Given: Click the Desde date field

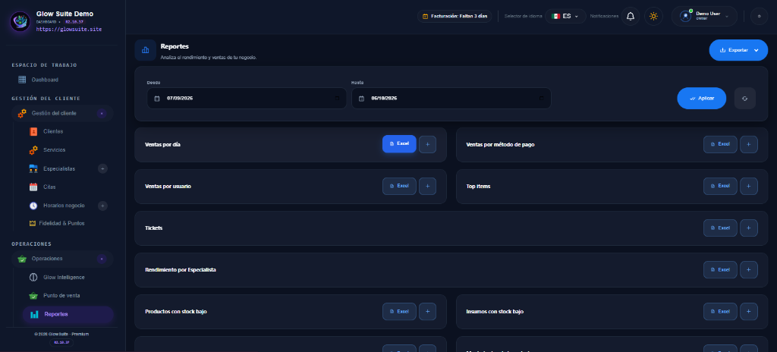Looking at the screenshot, I should pyautogui.click(x=247, y=98).
